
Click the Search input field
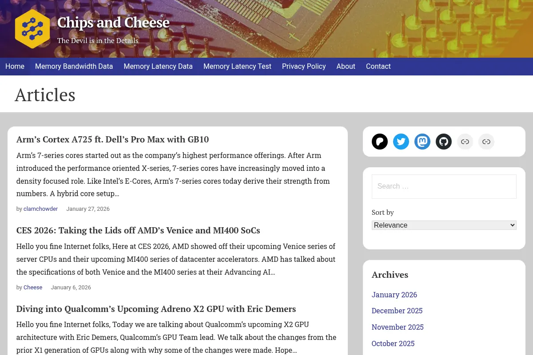(444, 186)
